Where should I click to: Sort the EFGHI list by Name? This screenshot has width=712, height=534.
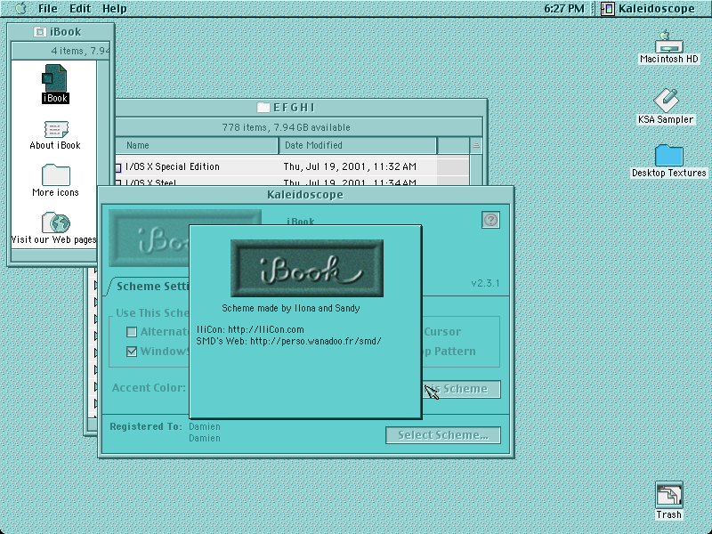(x=197, y=145)
